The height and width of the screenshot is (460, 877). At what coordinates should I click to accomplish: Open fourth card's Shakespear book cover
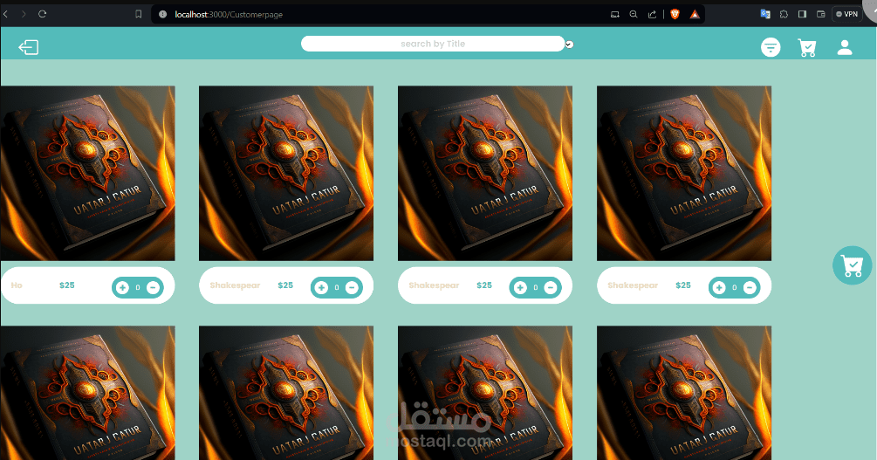684,174
